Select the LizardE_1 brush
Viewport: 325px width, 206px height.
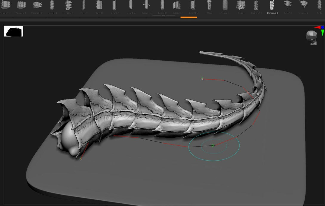(178, 7)
